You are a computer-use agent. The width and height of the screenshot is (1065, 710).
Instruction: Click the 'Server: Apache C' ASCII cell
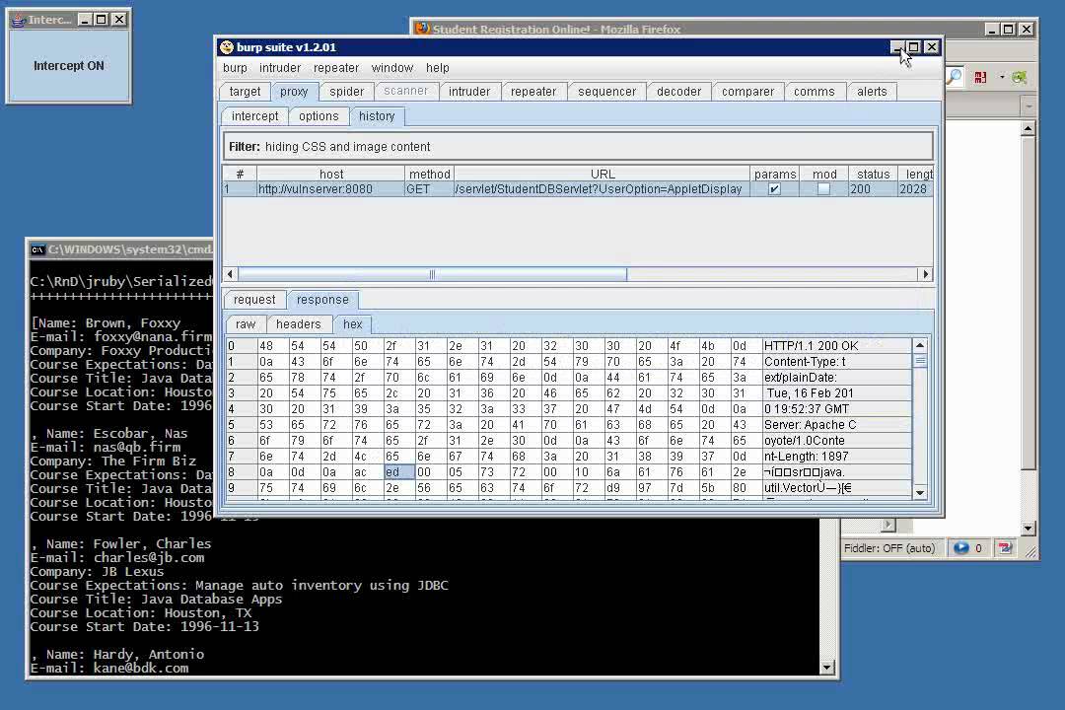click(836, 425)
